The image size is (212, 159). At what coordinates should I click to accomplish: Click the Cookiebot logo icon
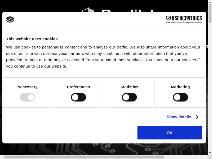coord(10,19)
